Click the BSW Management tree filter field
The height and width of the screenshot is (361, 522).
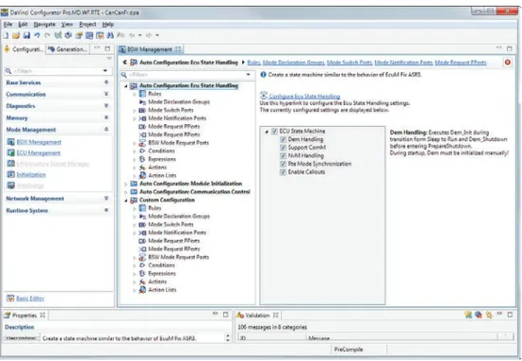pos(186,75)
